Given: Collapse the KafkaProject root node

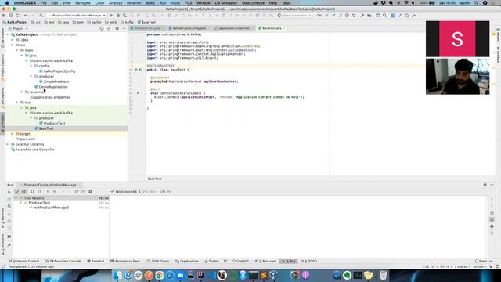Looking at the screenshot, I should (8, 34).
